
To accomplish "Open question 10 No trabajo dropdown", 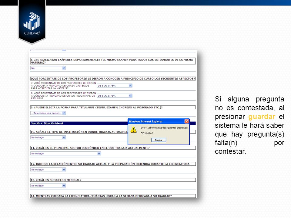I will (48, 137).
